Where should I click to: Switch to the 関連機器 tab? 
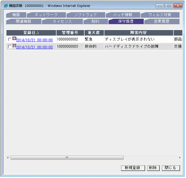coord(24,21)
